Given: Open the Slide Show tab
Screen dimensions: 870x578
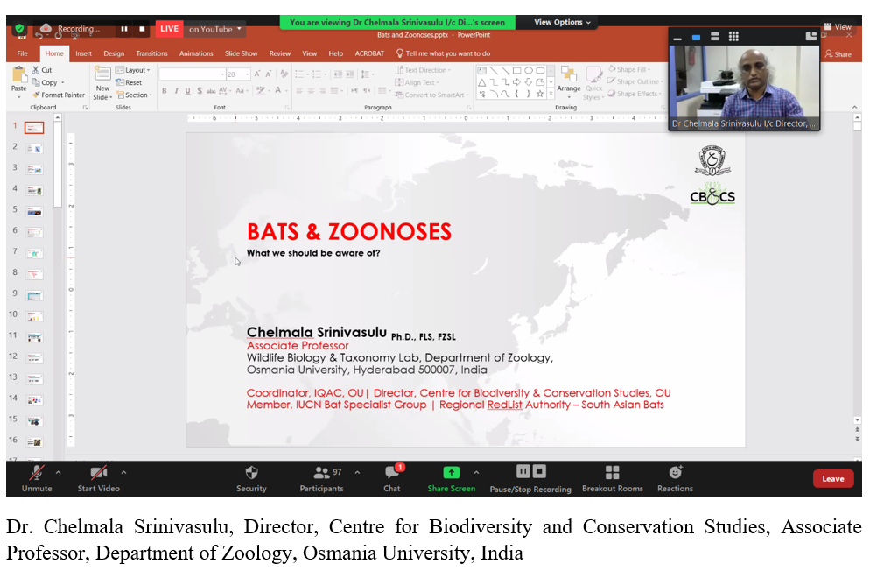Looking at the screenshot, I should click(241, 53).
